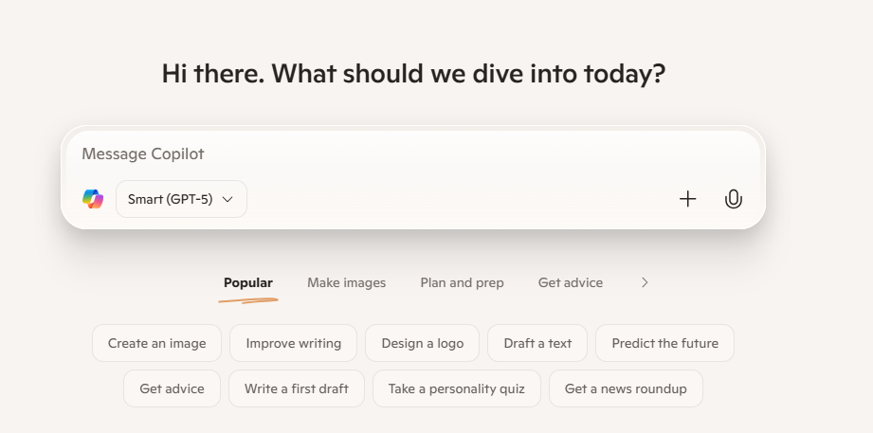This screenshot has height=433, width=873.
Task: Focus the Message Copilot text field
Action: click(x=379, y=153)
